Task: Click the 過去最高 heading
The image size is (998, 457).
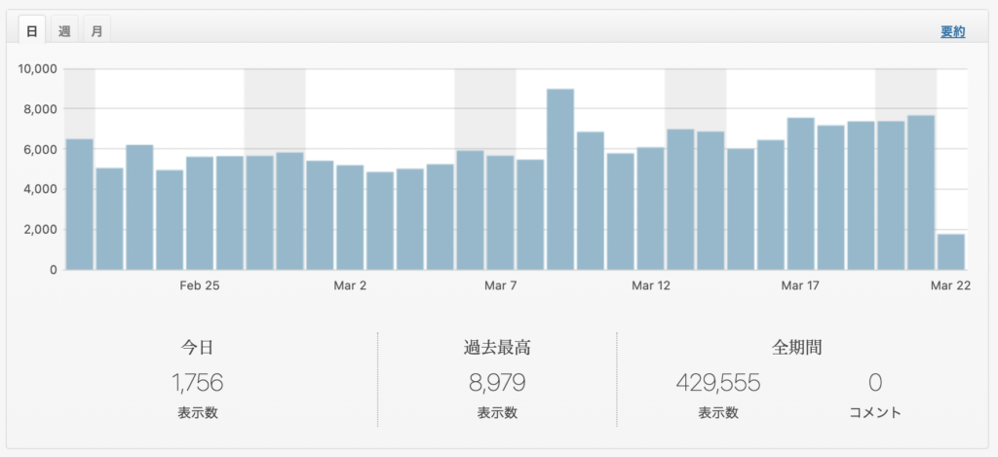Action: [x=497, y=347]
